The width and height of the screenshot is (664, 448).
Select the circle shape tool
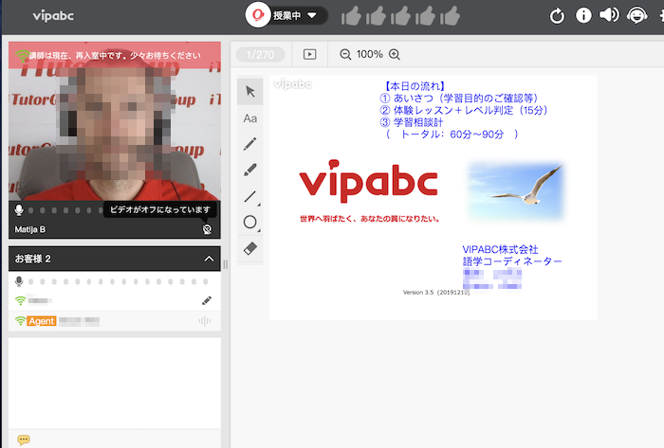coord(250,223)
